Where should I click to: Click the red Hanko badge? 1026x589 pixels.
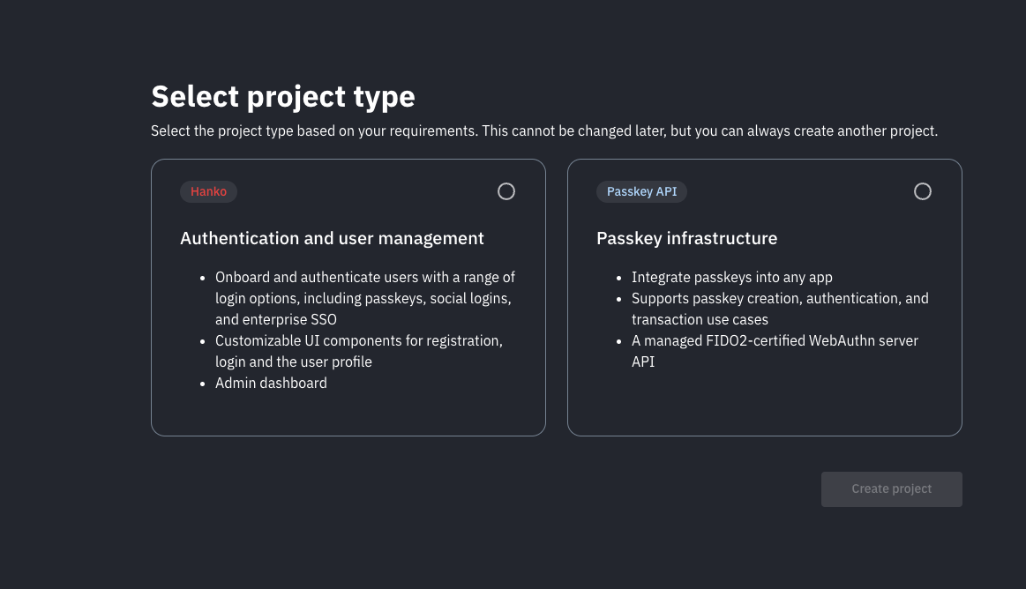pos(208,191)
